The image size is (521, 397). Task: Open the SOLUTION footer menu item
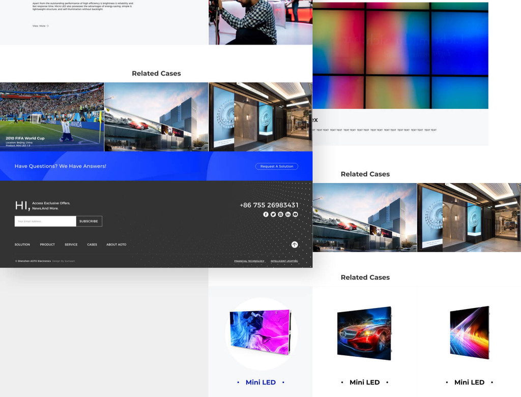pyautogui.click(x=22, y=245)
